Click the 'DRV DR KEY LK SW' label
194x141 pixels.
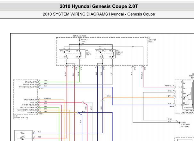click(x=30, y=105)
